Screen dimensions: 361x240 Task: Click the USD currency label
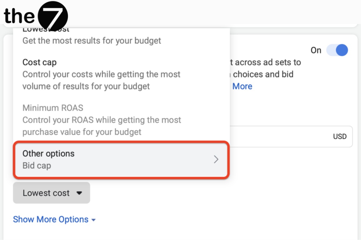click(340, 136)
